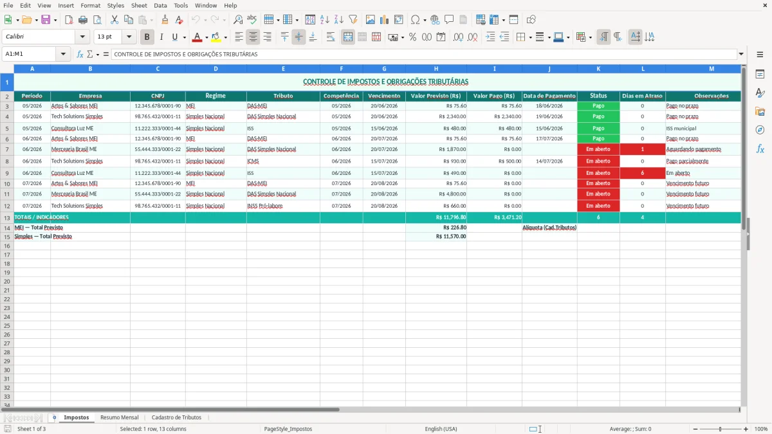This screenshot has width=772, height=434.
Task: Increase Indent icon
Action: (490, 37)
